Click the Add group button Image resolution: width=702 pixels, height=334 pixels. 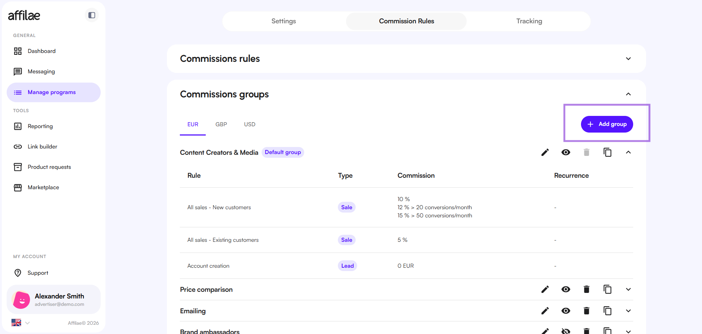tap(607, 124)
